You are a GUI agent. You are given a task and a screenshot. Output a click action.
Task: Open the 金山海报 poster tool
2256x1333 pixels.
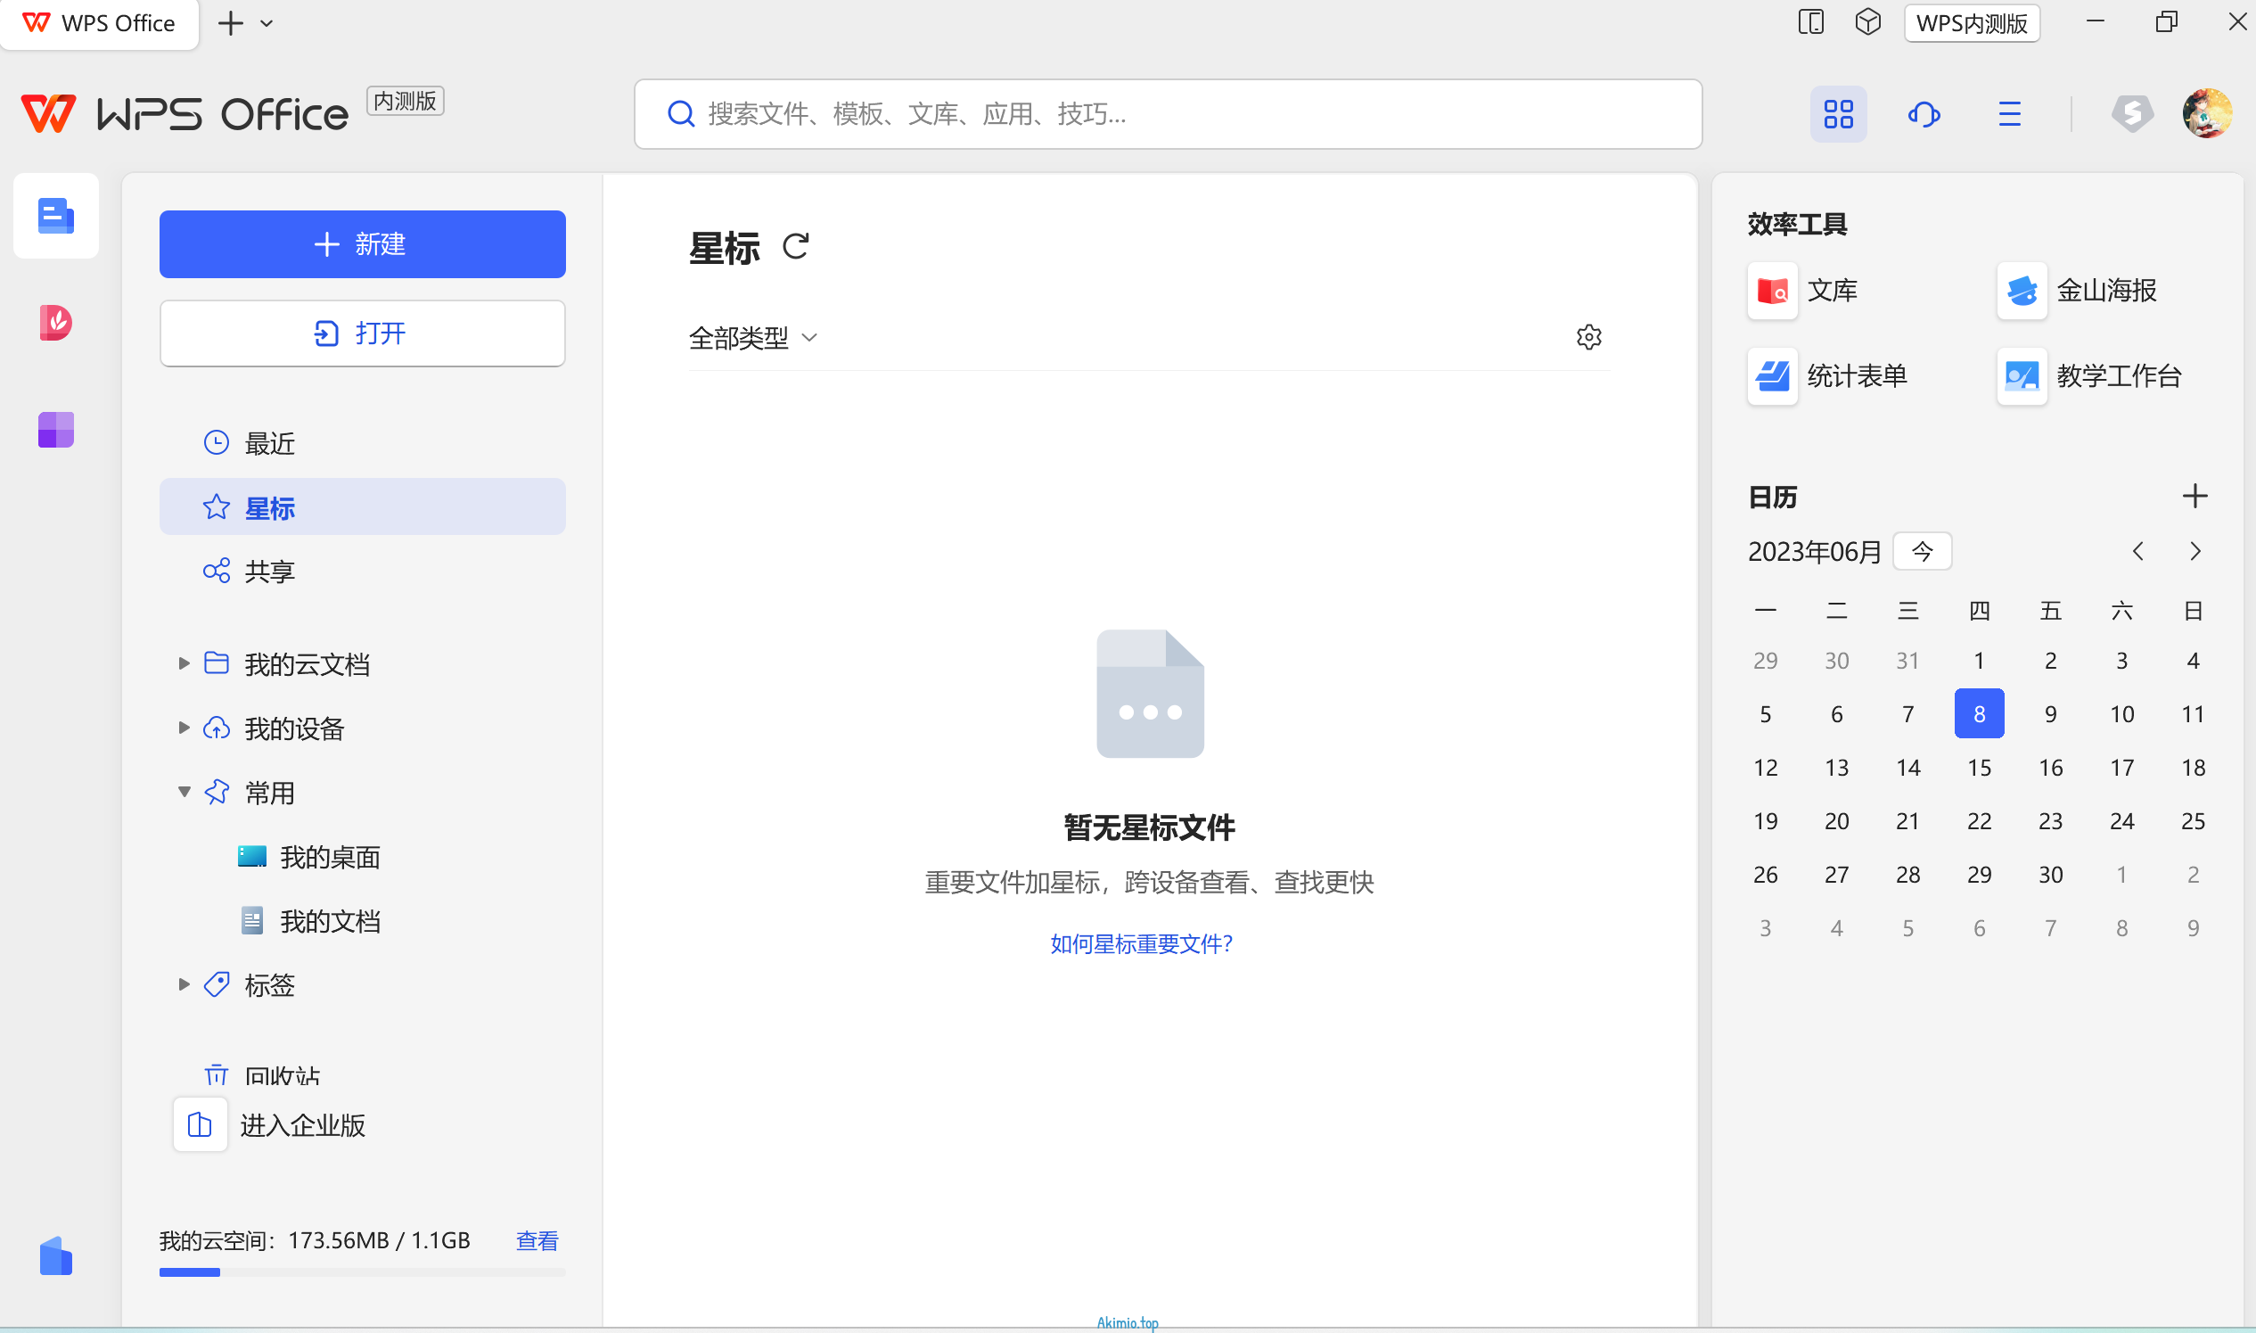(x=2076, y=290)
